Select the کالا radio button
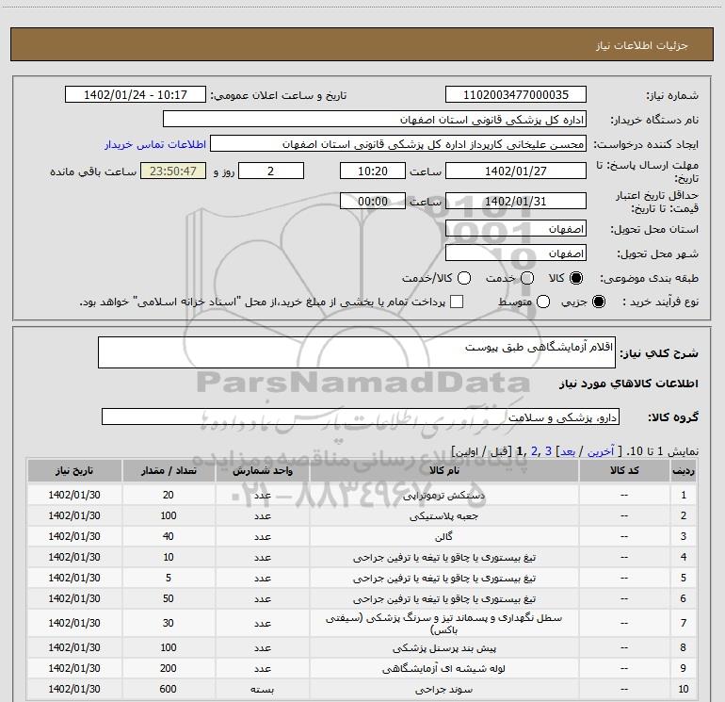The height and width of the screenshot is (702, 725). [576, 278]
